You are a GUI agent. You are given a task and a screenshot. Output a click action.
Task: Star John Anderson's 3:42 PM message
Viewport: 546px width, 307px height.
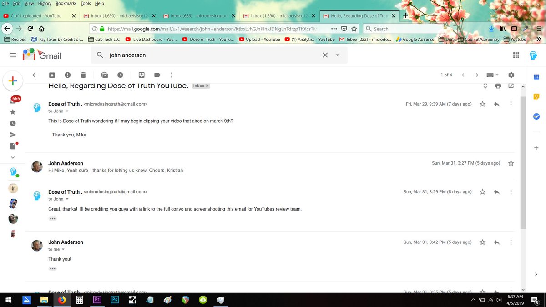[x=482, y=242]
